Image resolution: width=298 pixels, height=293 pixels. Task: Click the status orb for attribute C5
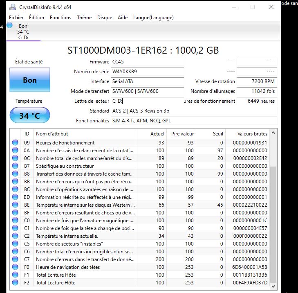(x=15, y=243)
